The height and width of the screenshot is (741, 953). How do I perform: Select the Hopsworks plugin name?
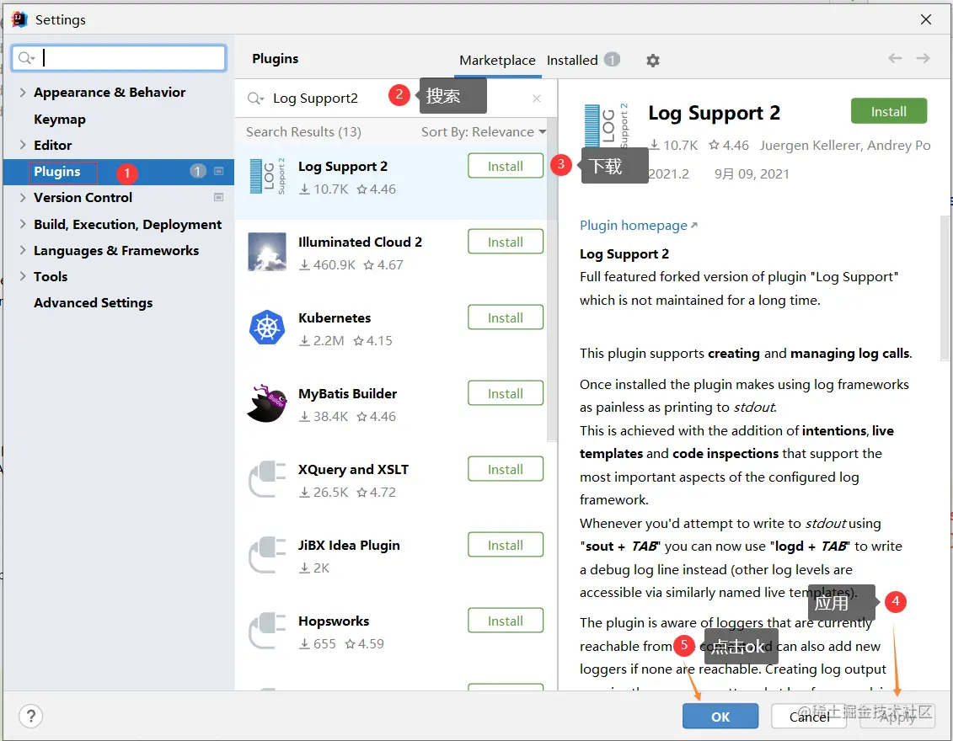(x=334, y=621)
